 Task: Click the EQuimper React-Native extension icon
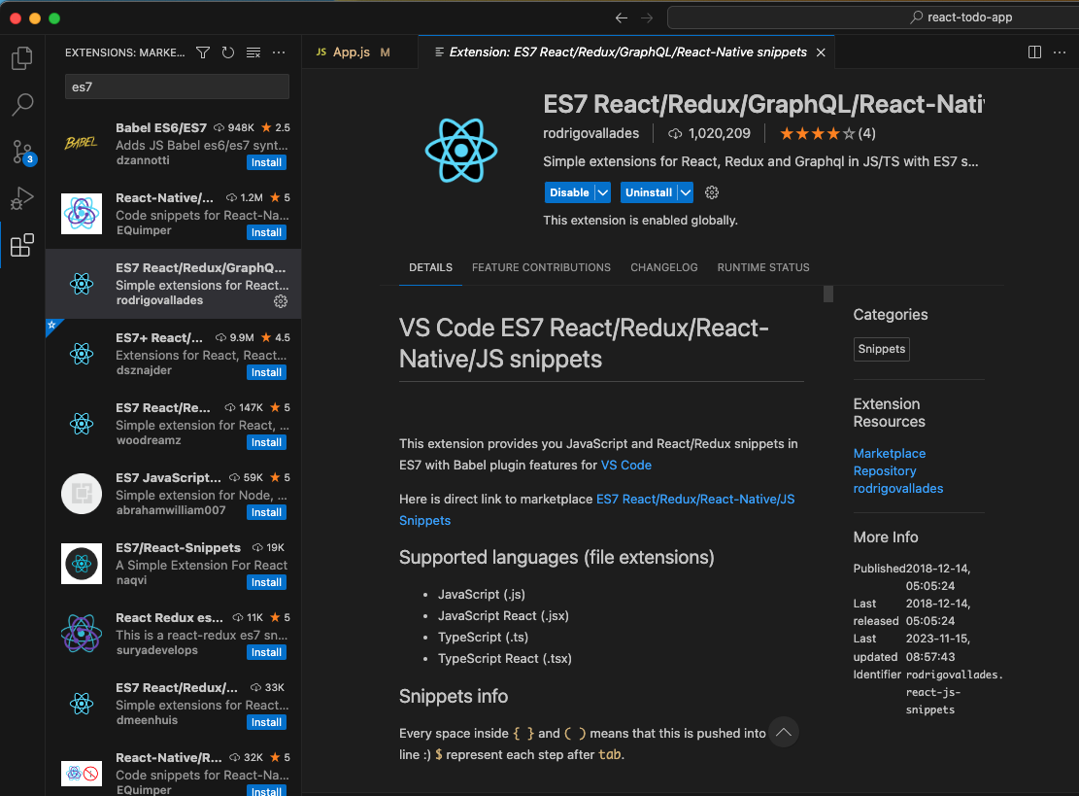[82, 214]
